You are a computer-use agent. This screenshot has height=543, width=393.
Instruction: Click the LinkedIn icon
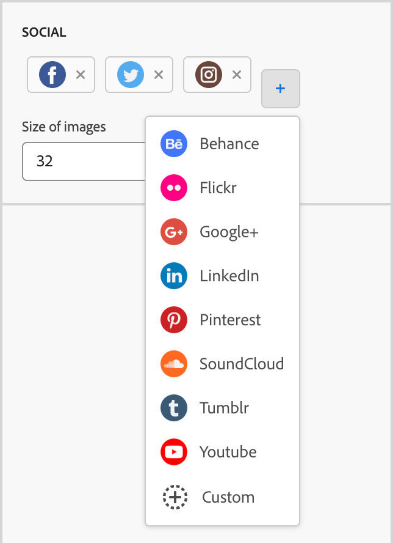(x=174, y=276)
